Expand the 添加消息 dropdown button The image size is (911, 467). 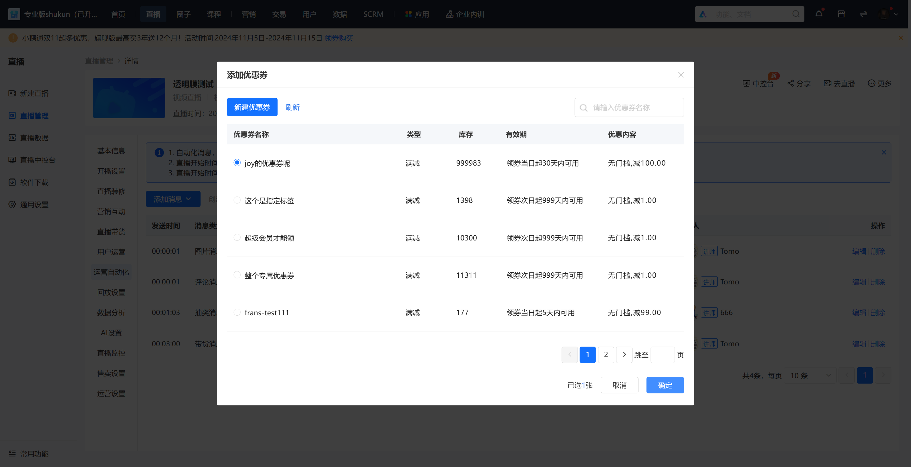[x=173, y=199]
